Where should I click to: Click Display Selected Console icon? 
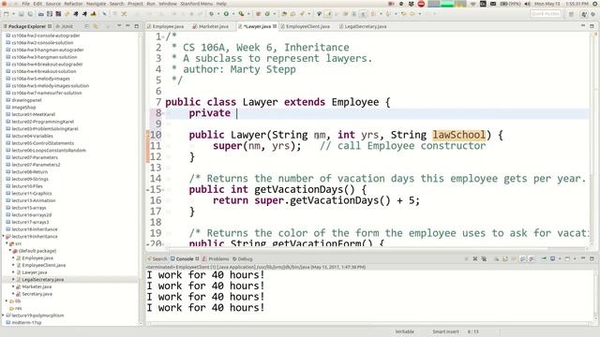pyautogui.click(x=552, y=258)
